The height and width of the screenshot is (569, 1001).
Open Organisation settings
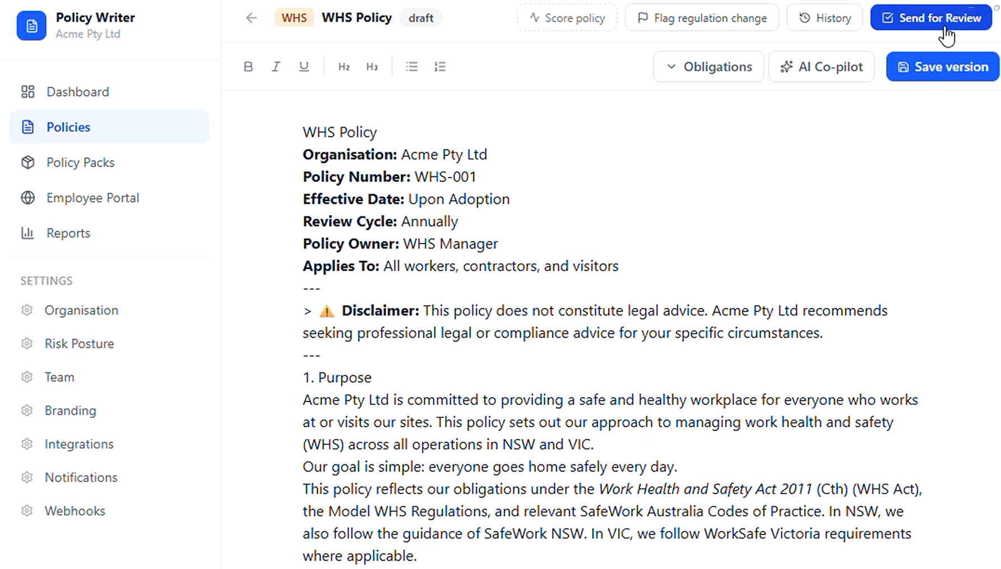tap(109, 310)
